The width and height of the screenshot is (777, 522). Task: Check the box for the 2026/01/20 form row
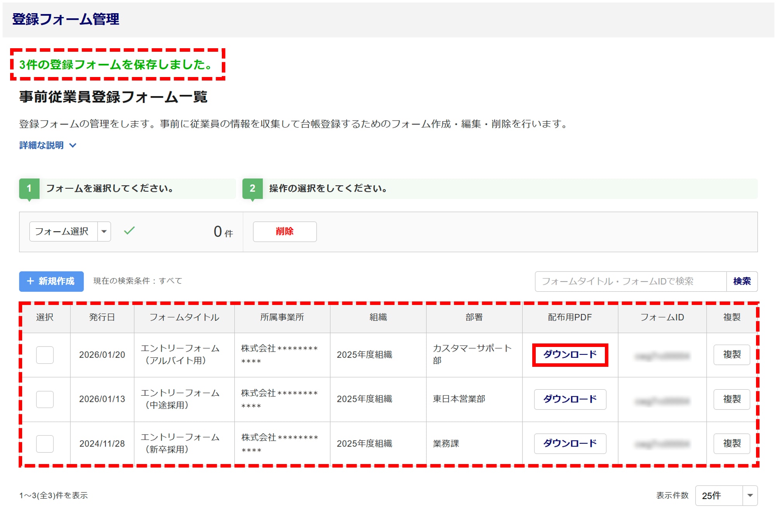coord(45,355)
